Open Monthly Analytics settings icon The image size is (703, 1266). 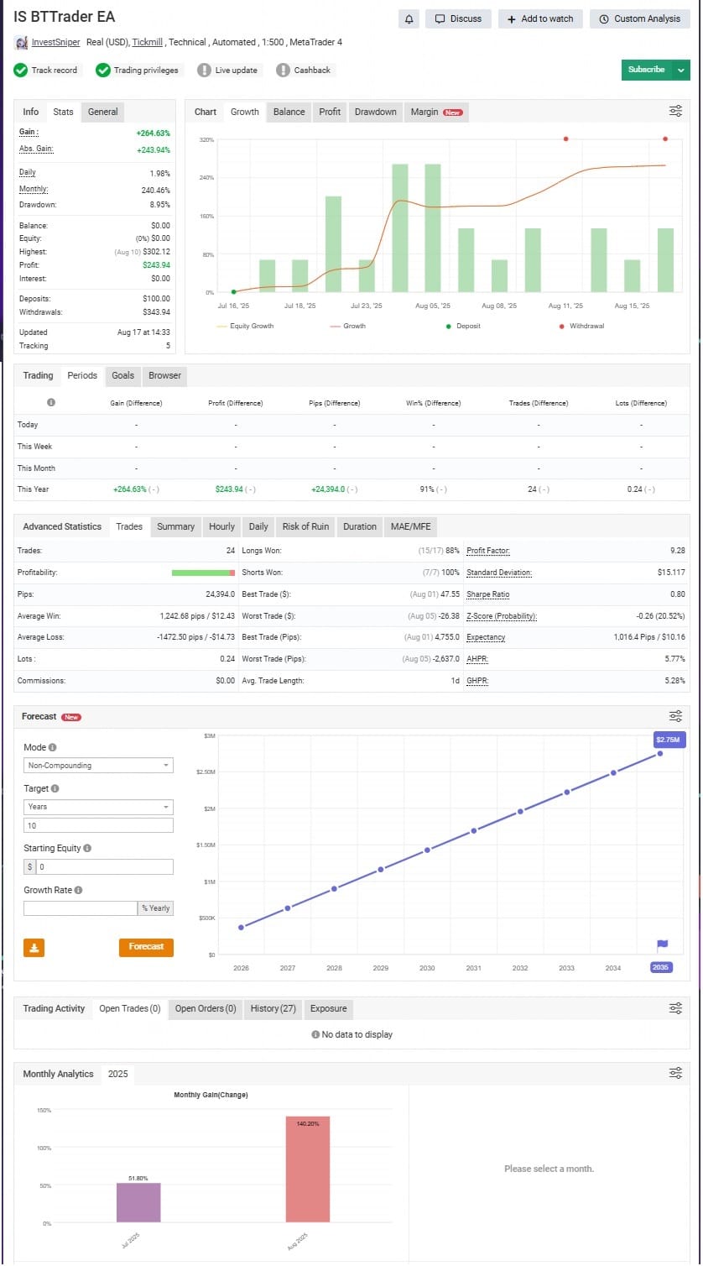[x=675, y=1073]
